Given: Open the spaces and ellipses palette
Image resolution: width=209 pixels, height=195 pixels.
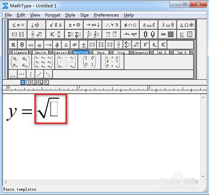Looking at the screenshot, I should tap(37, 25).
